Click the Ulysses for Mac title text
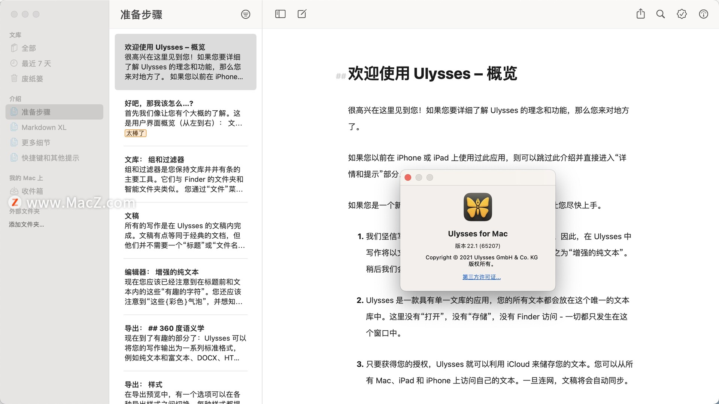The image size is (719, 404). 478,234
